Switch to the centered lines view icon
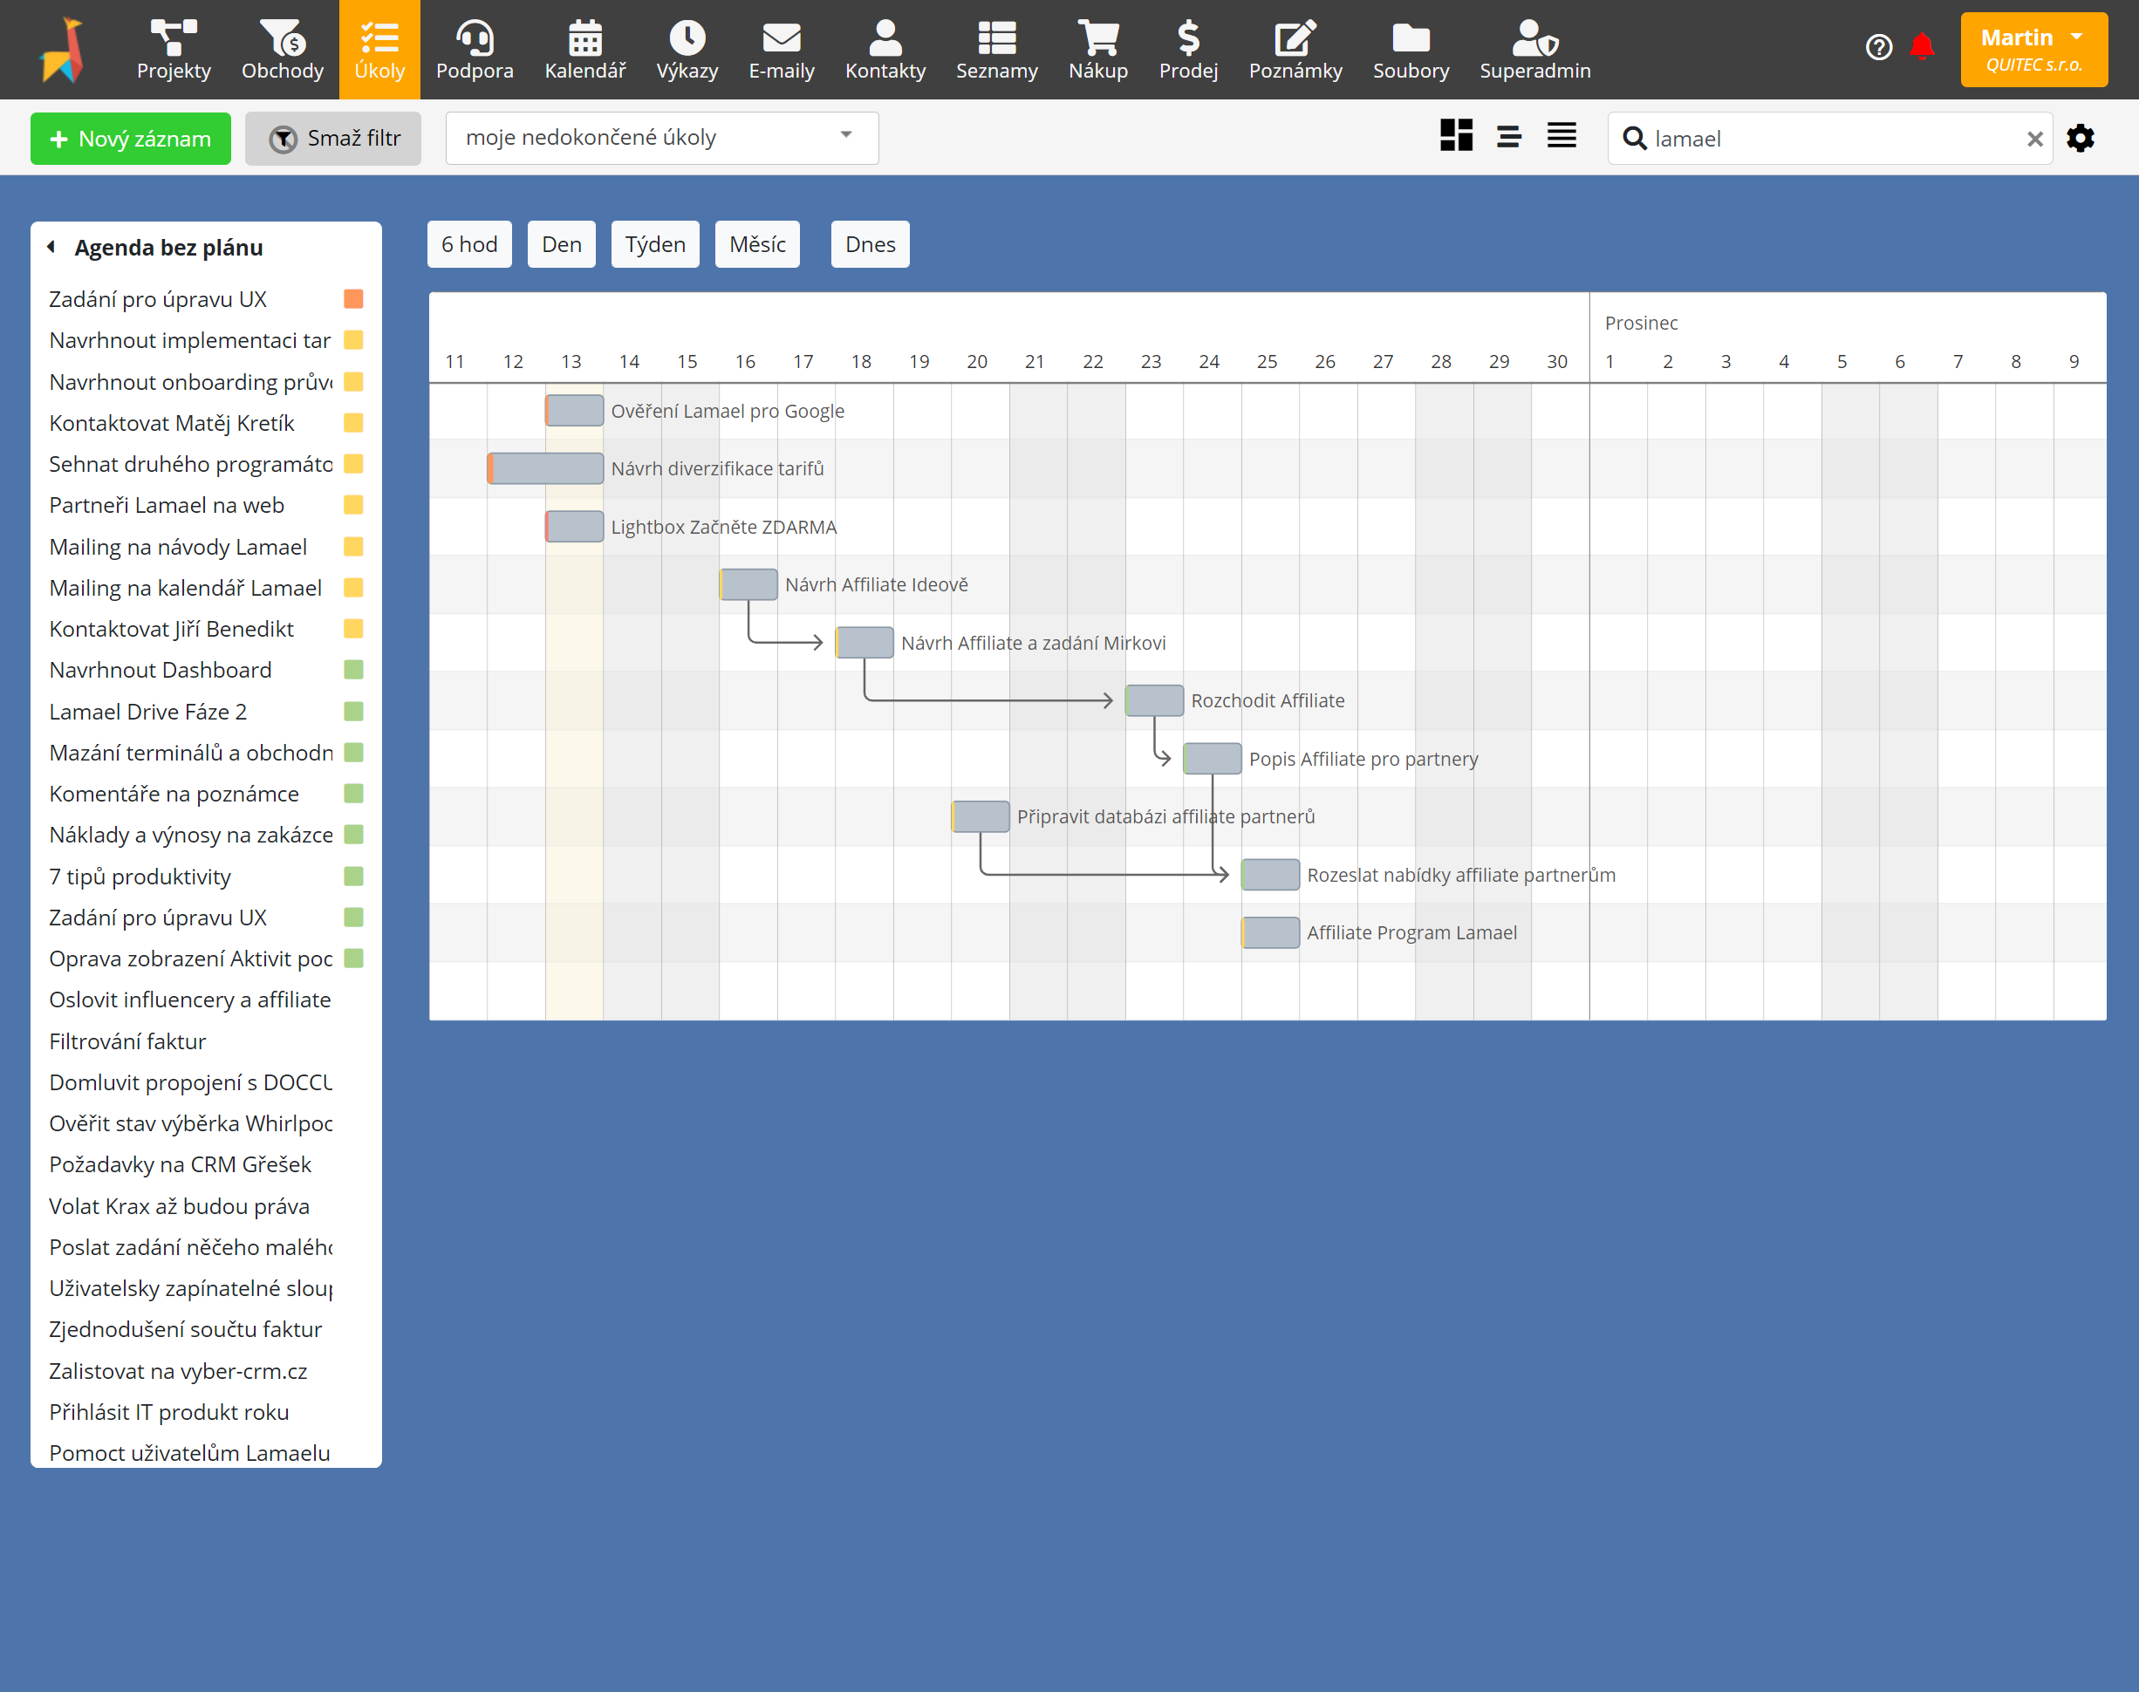Image resolution: width=2139 pixels, height=1692 pixels. point(1509,136)
